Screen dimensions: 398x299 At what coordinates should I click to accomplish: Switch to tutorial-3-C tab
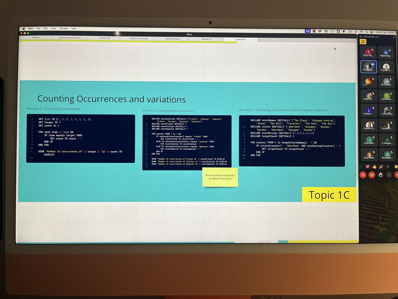pyautogui.click(x=207, y=39)
